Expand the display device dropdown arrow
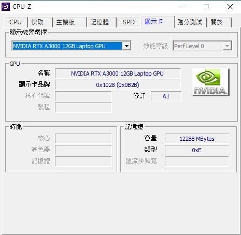This screenshot has height=235, width=241. coord(126,46)
